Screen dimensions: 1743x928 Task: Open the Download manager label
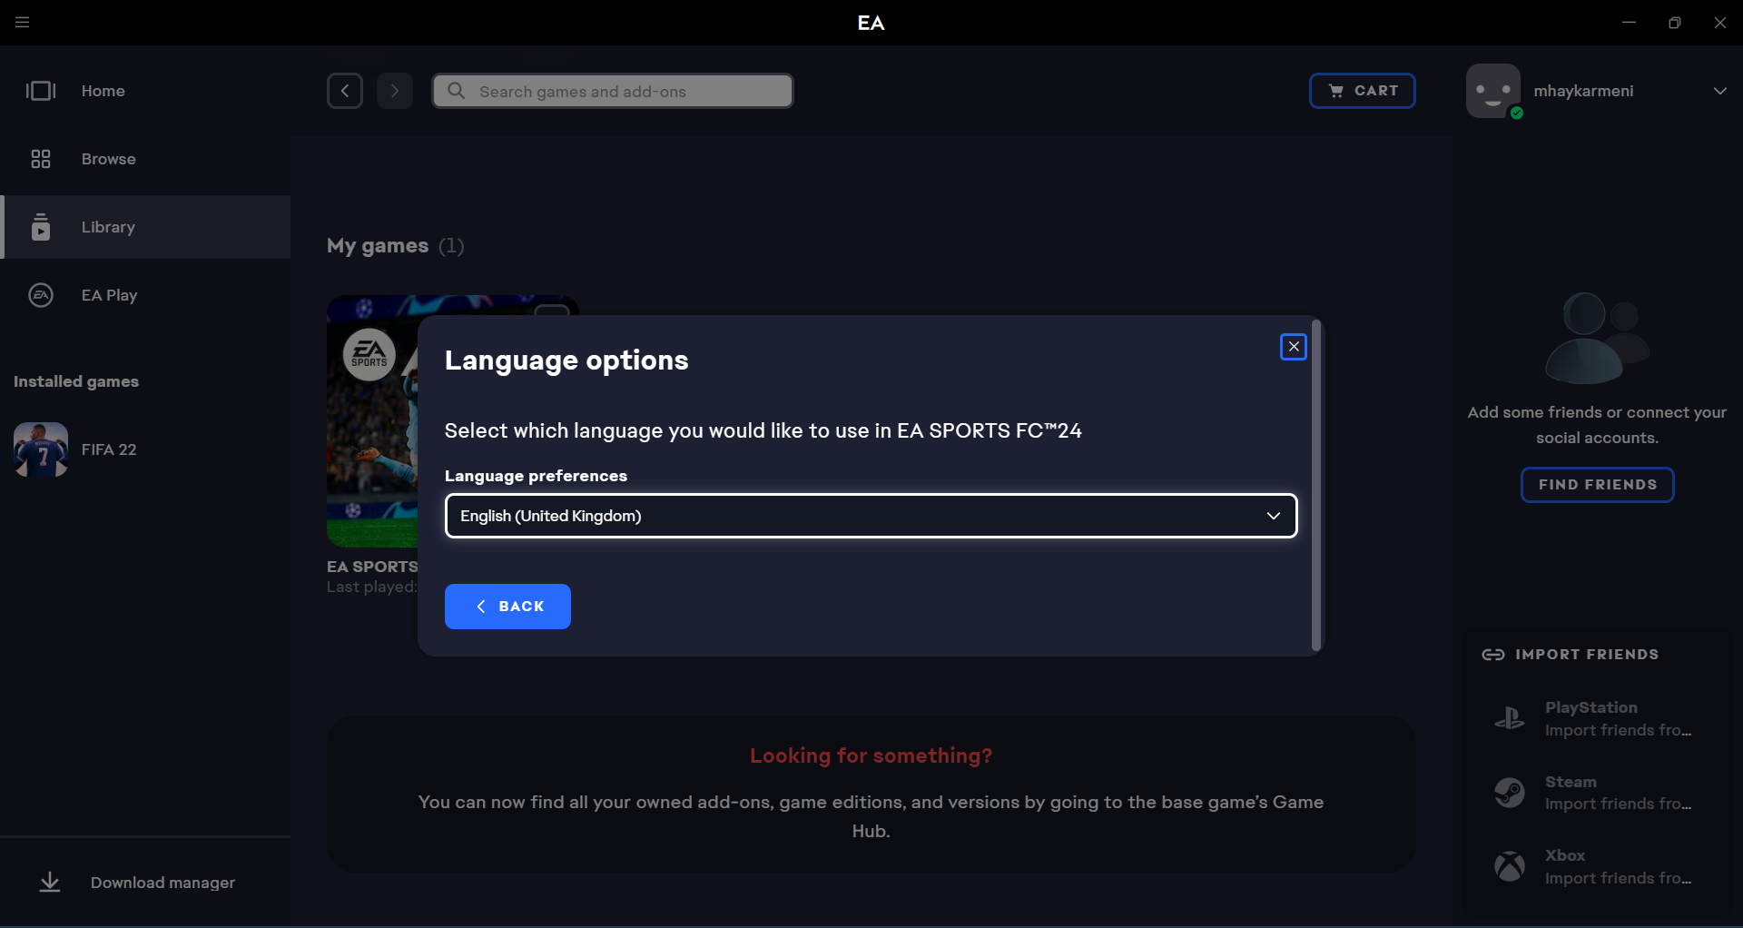click(x=162, y=883)
